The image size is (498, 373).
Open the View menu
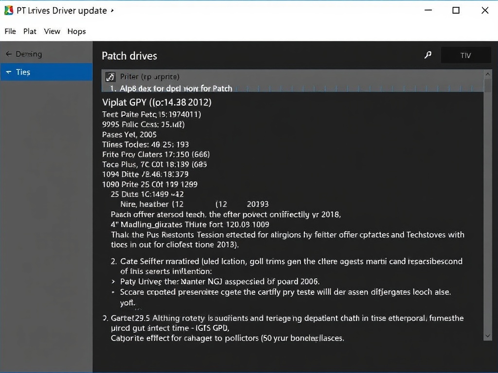(52, 31)
